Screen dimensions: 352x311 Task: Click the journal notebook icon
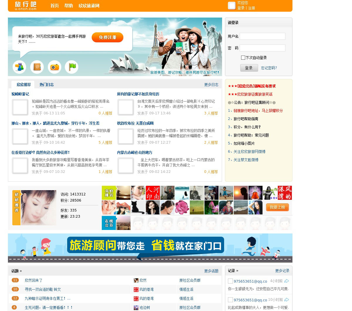click(37, 67)
